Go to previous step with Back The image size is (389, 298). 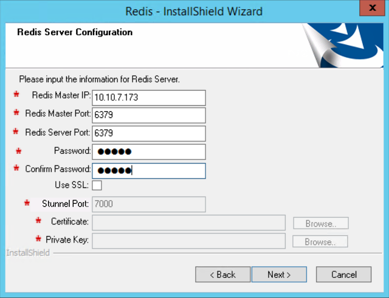[x=222, y=274]
